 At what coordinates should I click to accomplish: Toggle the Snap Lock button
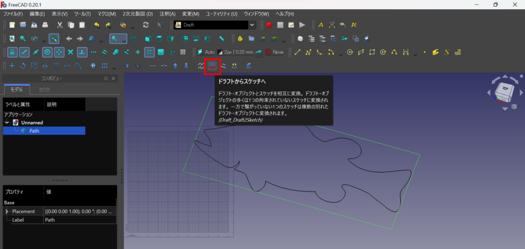point(12,52)
